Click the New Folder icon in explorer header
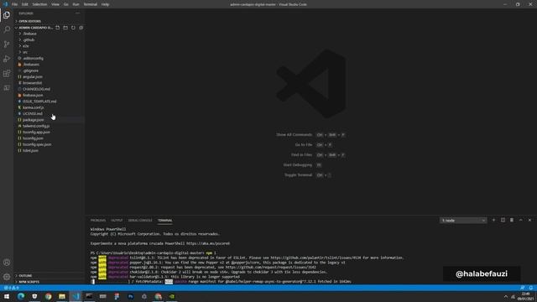The height and width of the screenshot is (302, 537). 65,28
